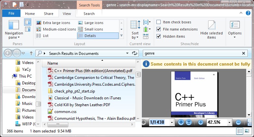Go back with the Back arrow
The image size is (254, 137).
(x=8, y=53)
